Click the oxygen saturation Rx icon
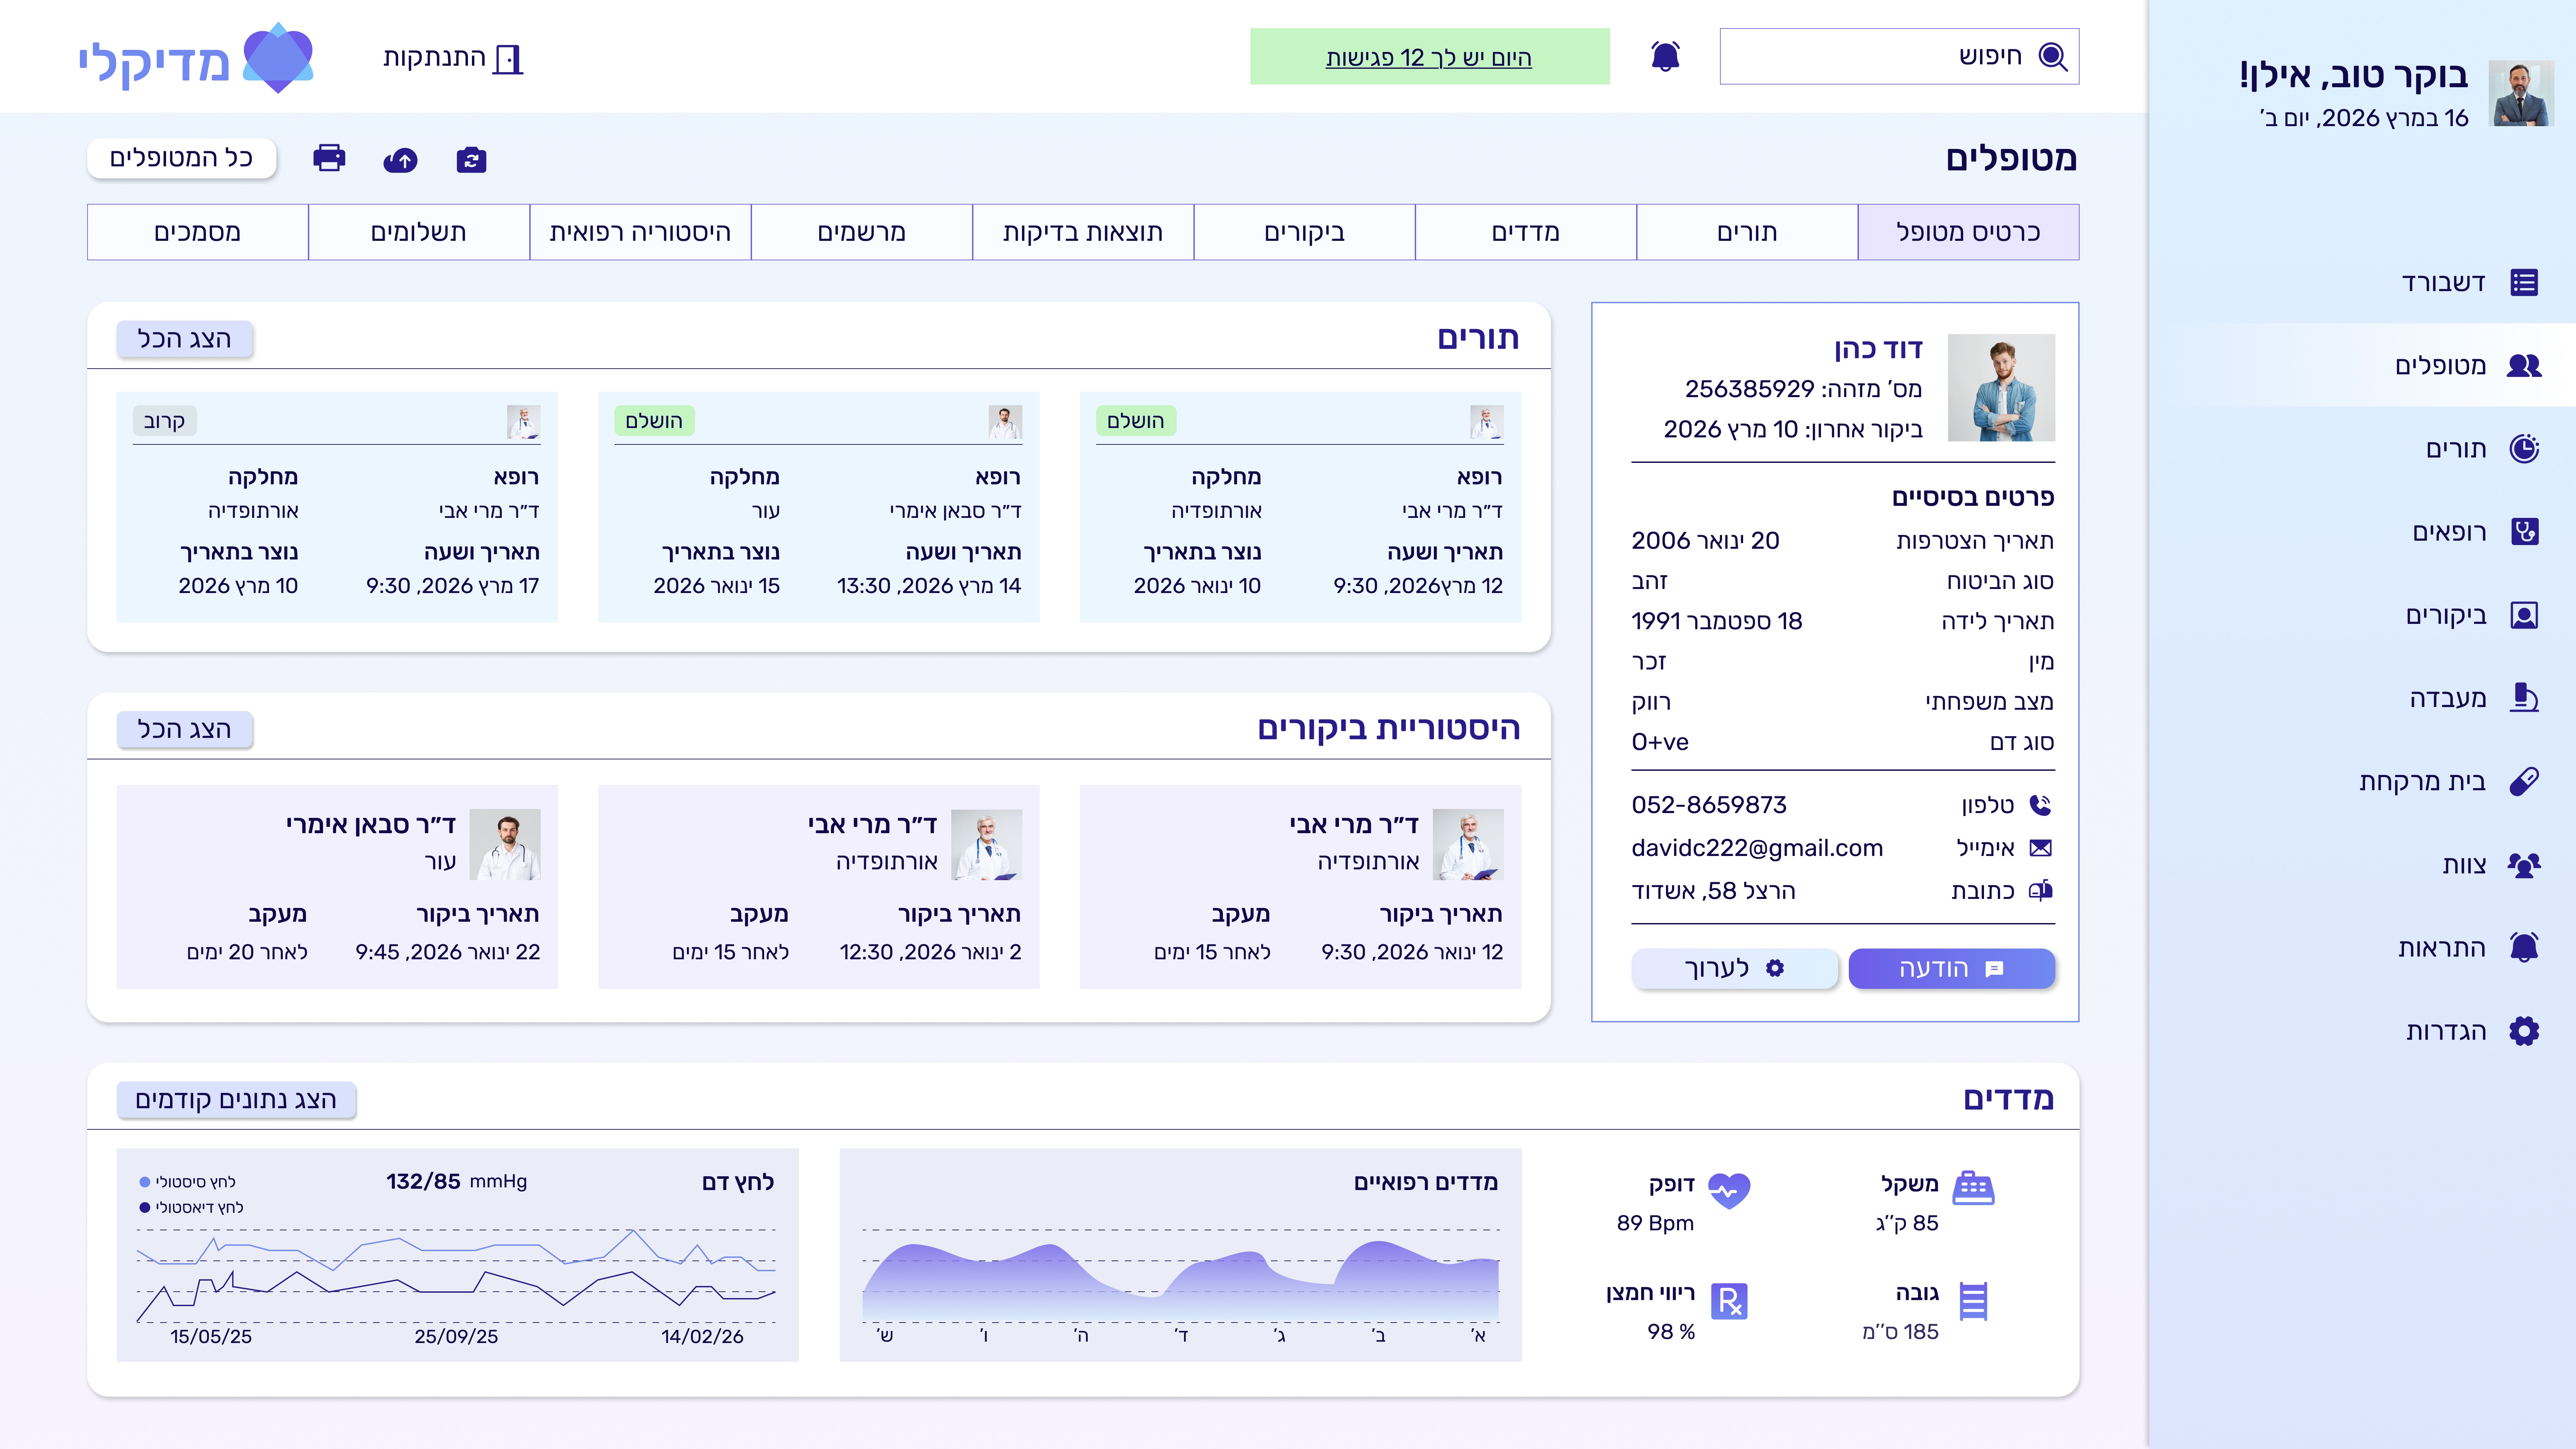The height and width of the screenshot is (1449, 2576). click(1729, 1301)
